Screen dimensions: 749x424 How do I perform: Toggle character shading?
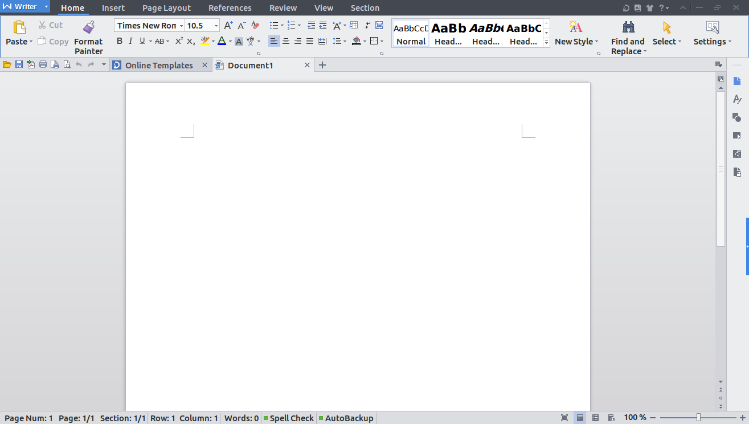click(x=239, y=41)
